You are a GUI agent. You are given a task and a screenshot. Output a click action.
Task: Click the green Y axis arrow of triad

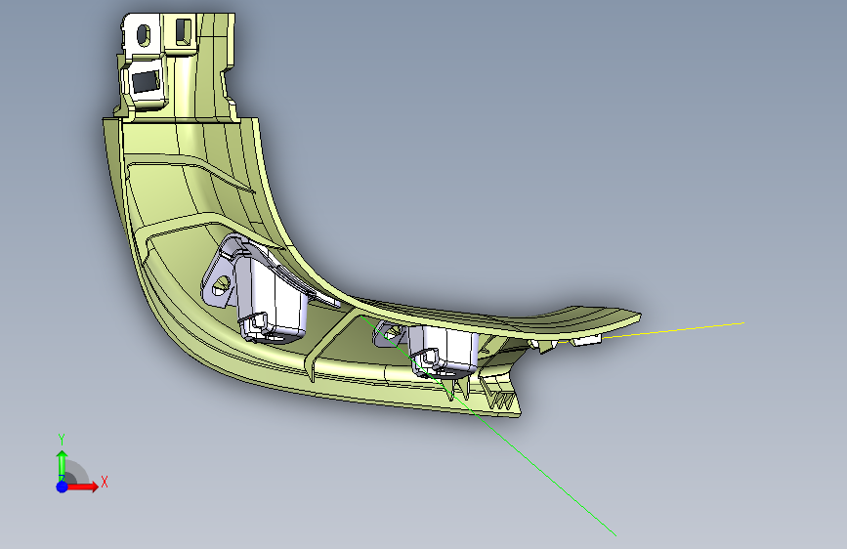pos(62,465)
